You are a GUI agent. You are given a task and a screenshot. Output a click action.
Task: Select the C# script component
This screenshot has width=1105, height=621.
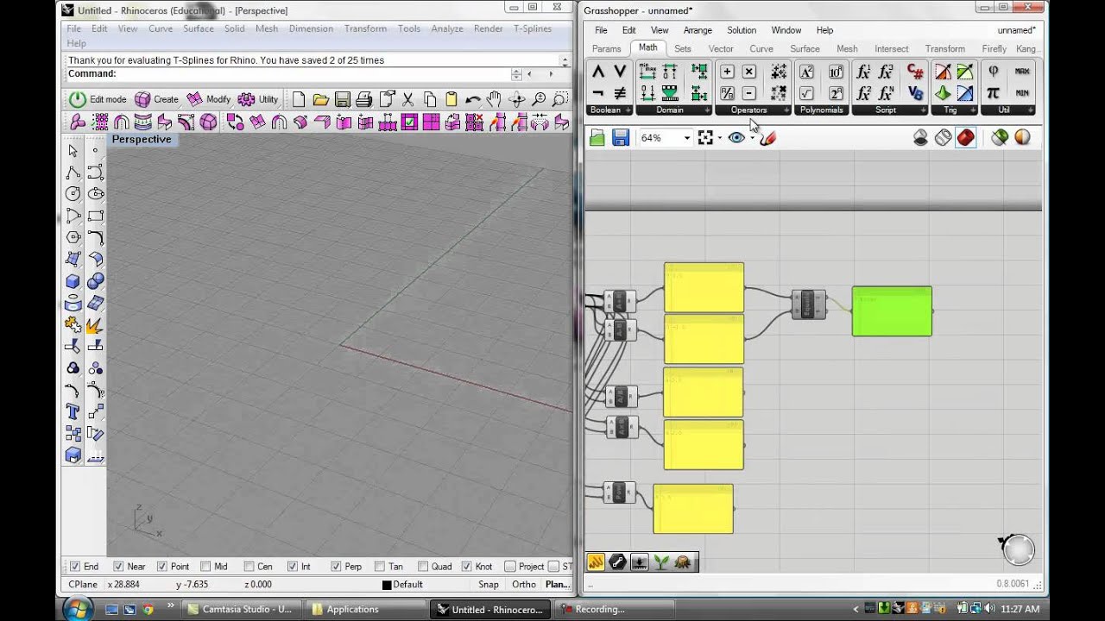pyautogui.click(x=915, y=72)
